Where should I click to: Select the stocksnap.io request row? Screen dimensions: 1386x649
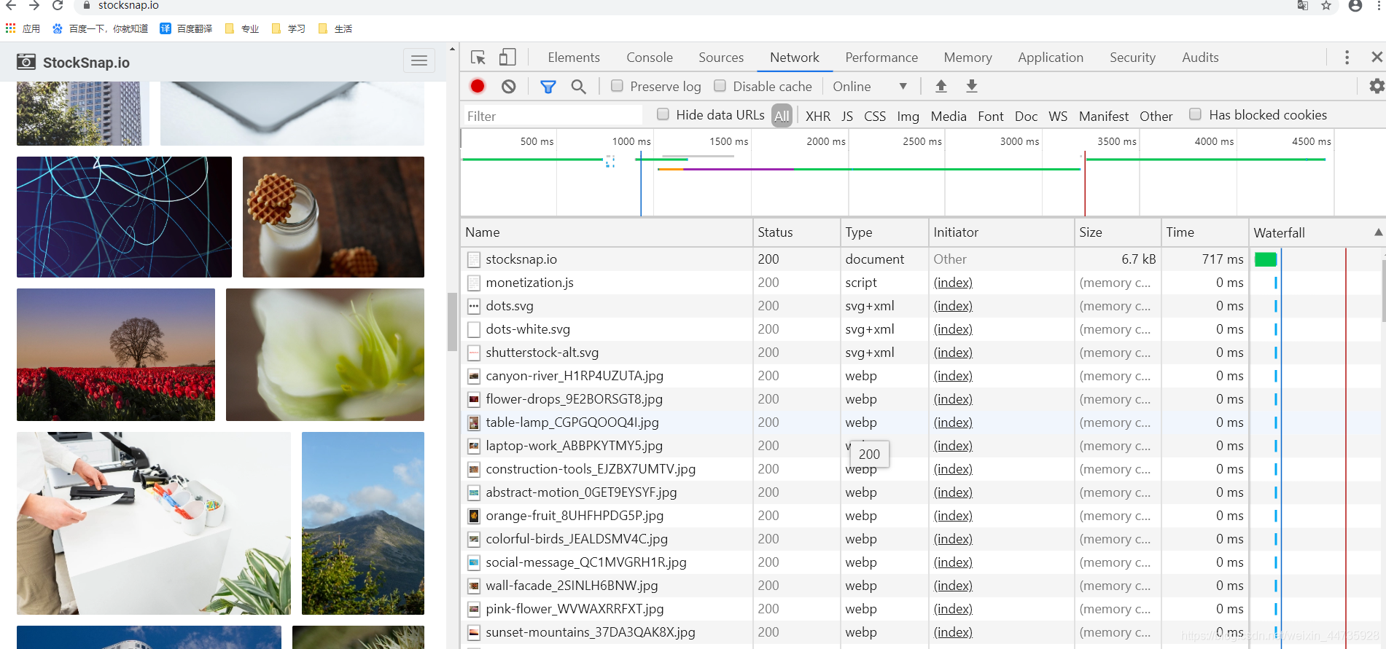click(922, 259)
